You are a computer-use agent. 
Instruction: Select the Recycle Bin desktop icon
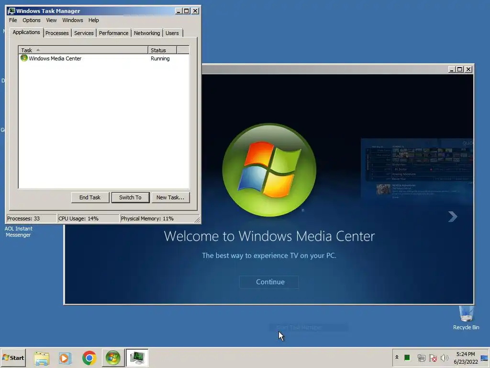(x=466, y=318)
